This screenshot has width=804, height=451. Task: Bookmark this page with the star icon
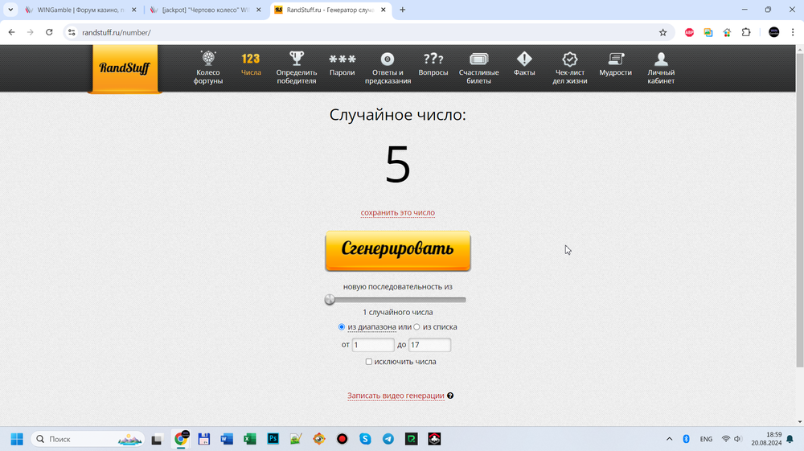coord(663,32)
